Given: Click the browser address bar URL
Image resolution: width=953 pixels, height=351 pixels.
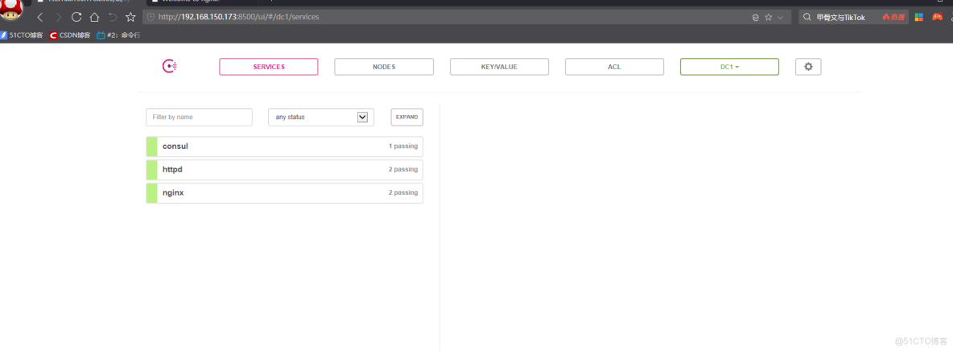Looking at the screenshot, I should click(x=238, y=17).
